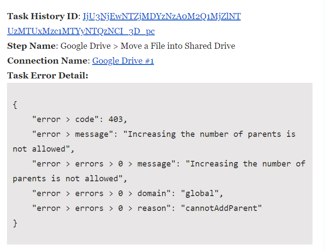Click the "error > code" key
Screen dimensions: 326x251
pyautogui.click(x=65, y=119)
